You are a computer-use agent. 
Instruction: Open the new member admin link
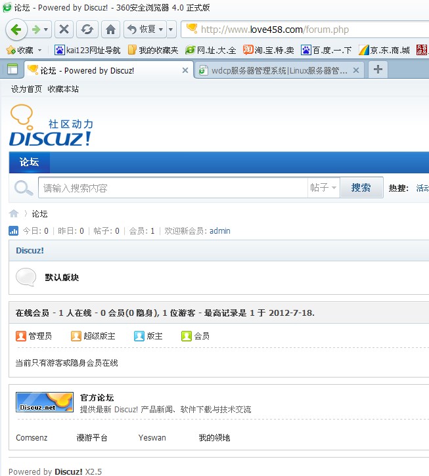(219, 231)
